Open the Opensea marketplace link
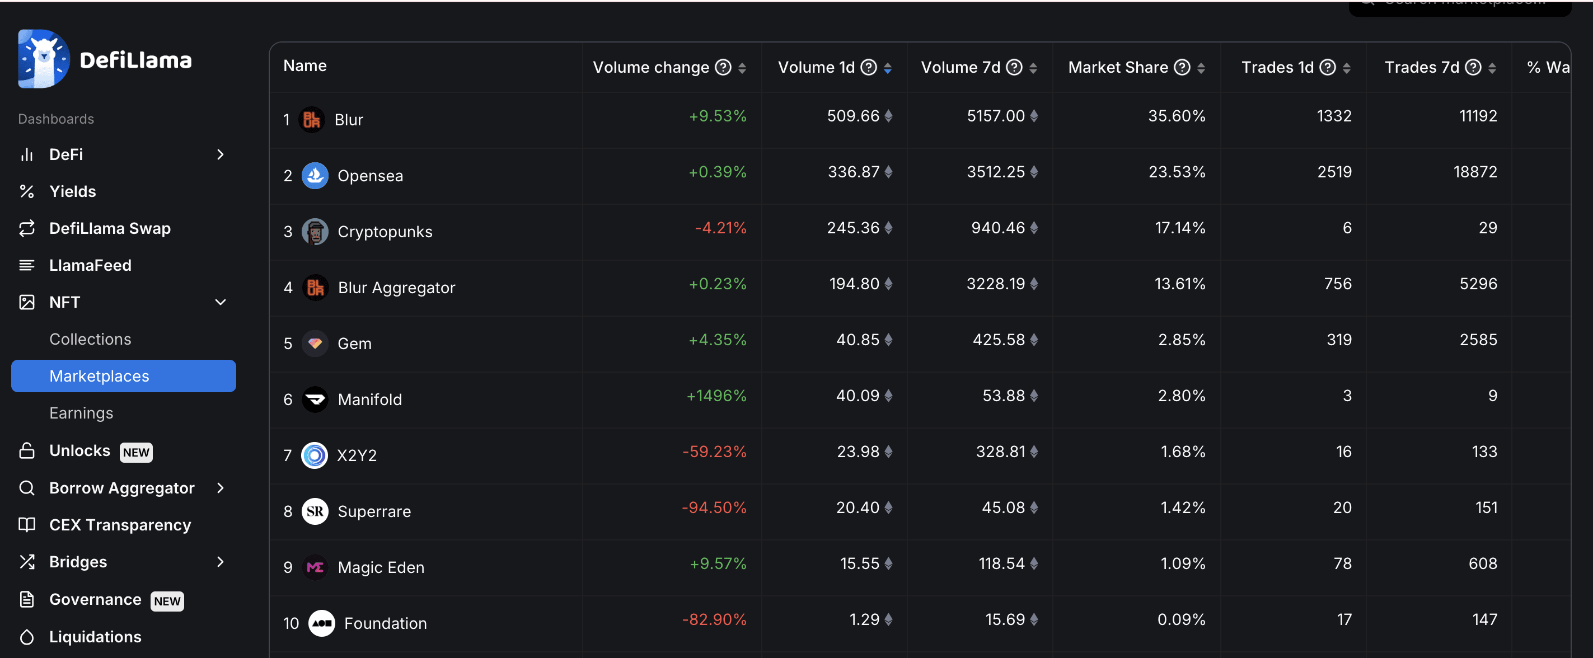1593x658 pixels. (370, 176)
